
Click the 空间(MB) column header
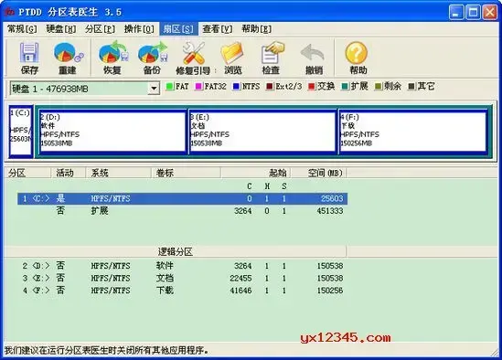tap(318, 173)
